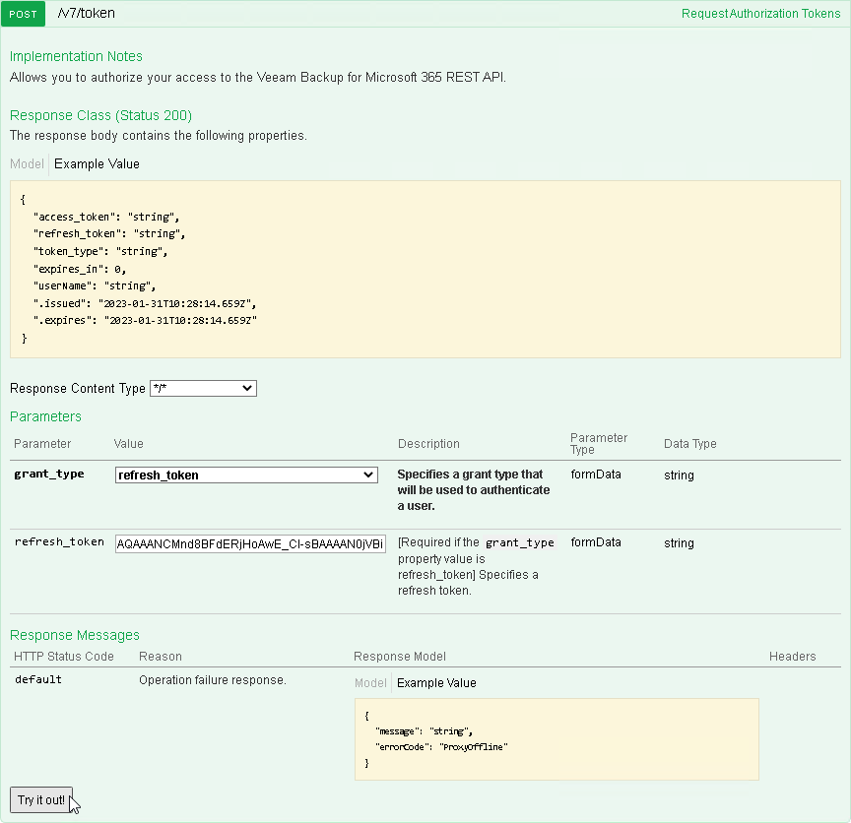Click the default HTTP status code entry
Image resolution: width=851 pixels, height=823 pixels.
pyautogui.click(x=37, y=680)
